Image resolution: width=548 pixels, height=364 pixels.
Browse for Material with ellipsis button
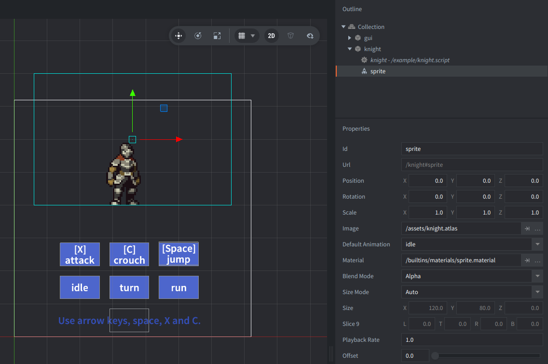(537, 260)
